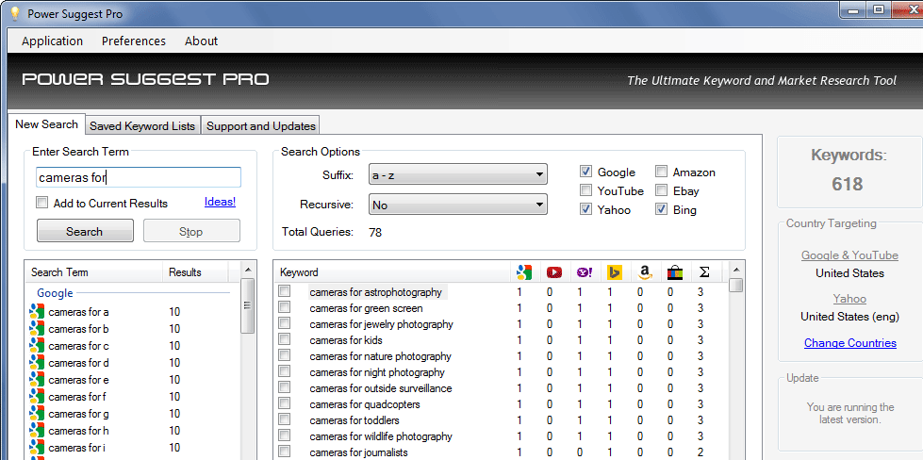Click the Amazon column header icon

coord(645,272)
